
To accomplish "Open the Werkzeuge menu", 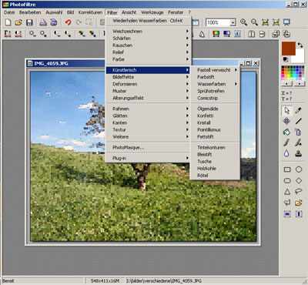I will (152, 12).
